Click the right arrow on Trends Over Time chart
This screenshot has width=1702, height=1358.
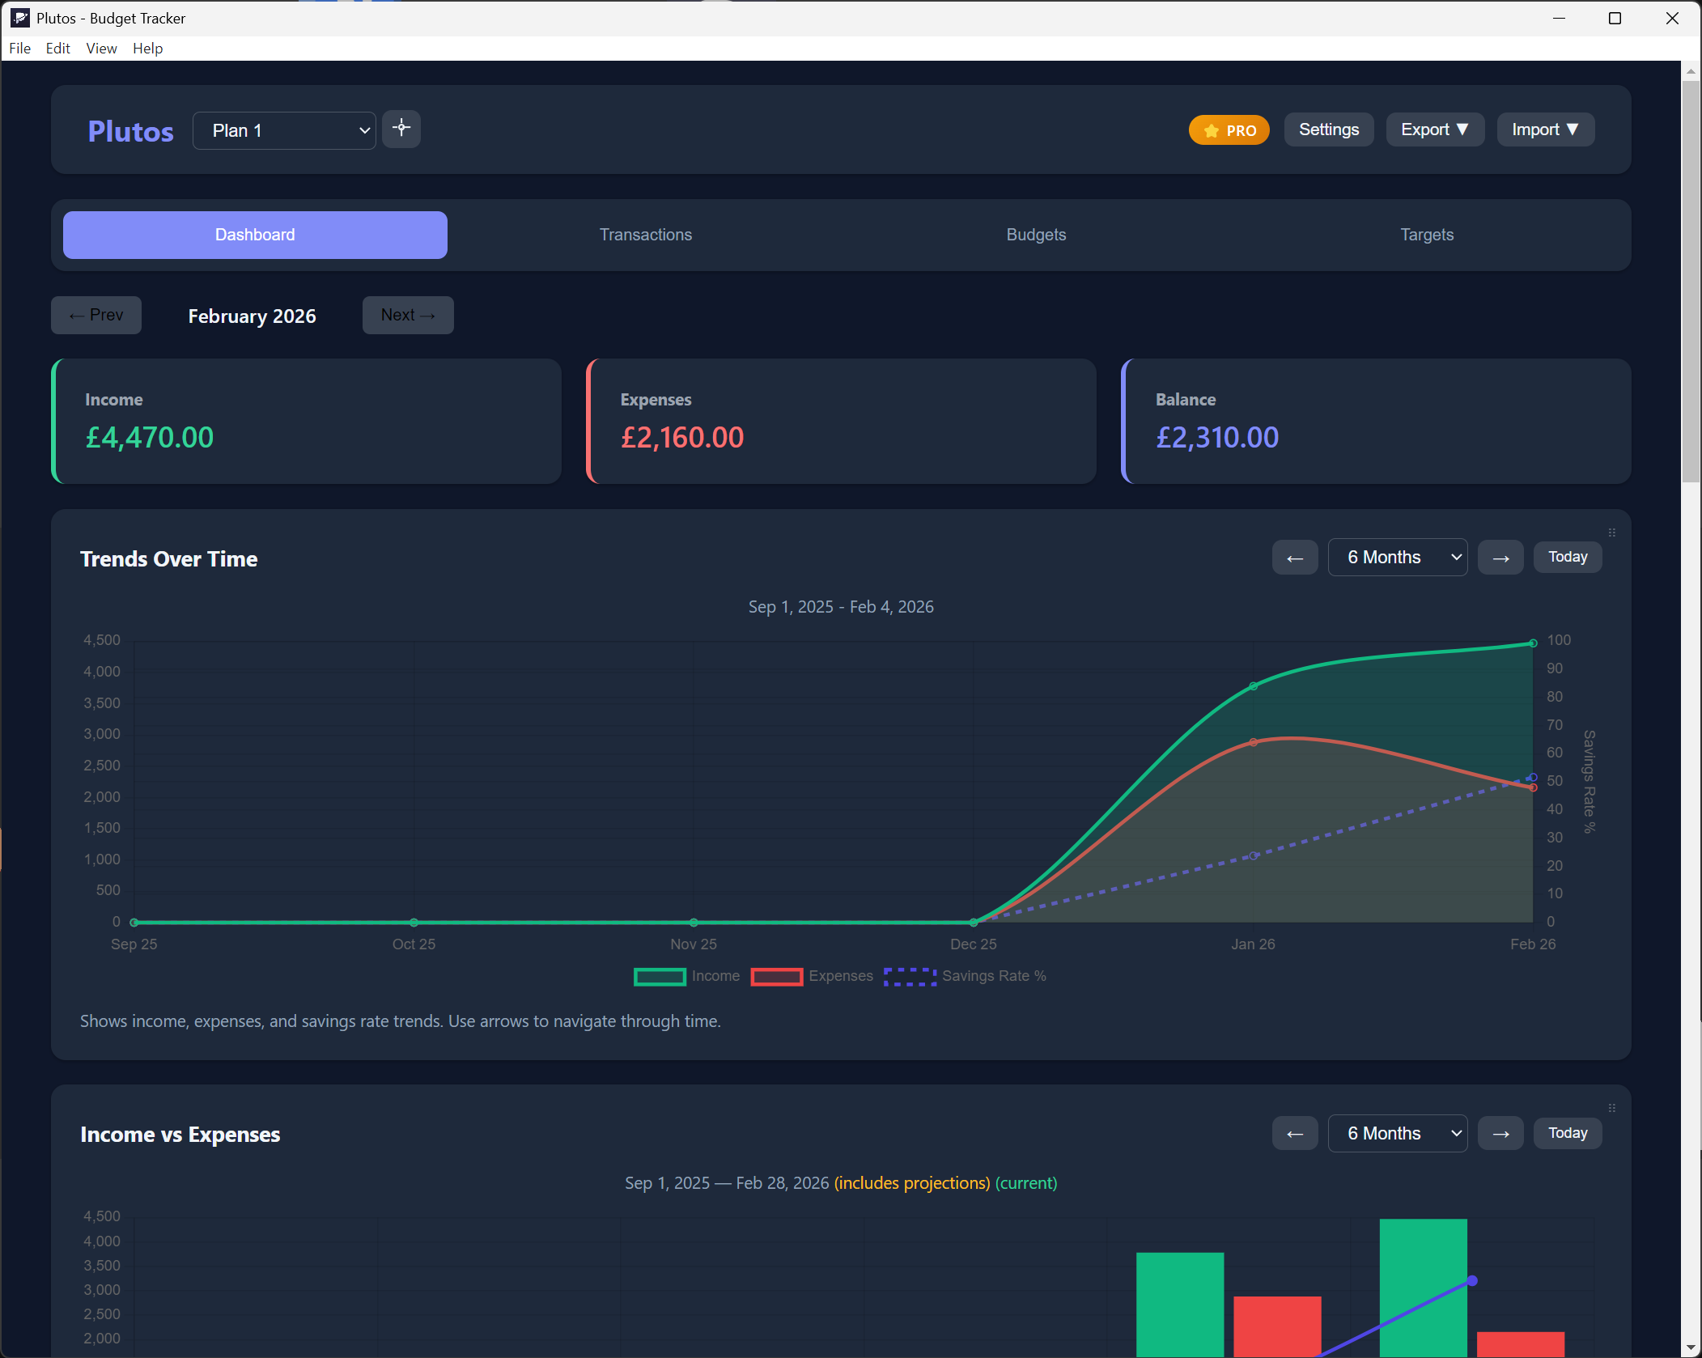(x=1500, y=557)
